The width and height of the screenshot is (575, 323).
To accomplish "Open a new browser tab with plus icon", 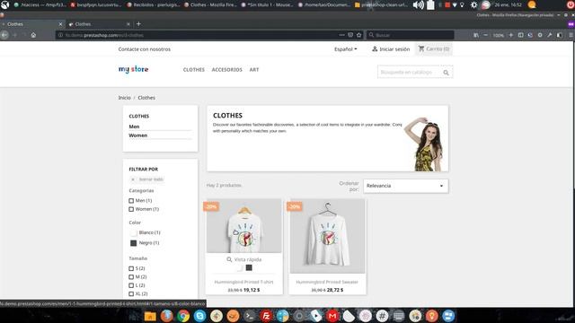I will [138, 24].
